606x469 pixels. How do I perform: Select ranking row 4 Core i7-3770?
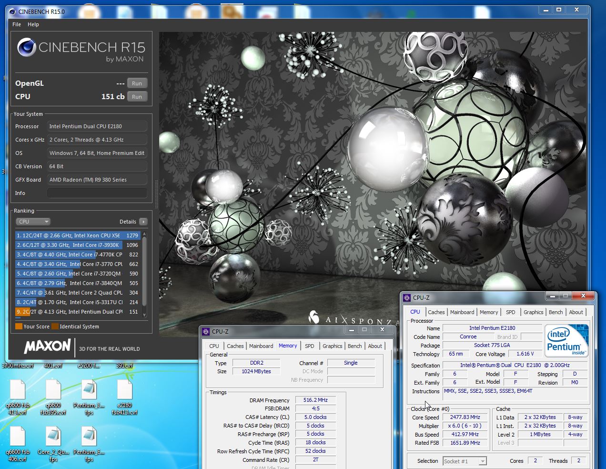point(78,264)
